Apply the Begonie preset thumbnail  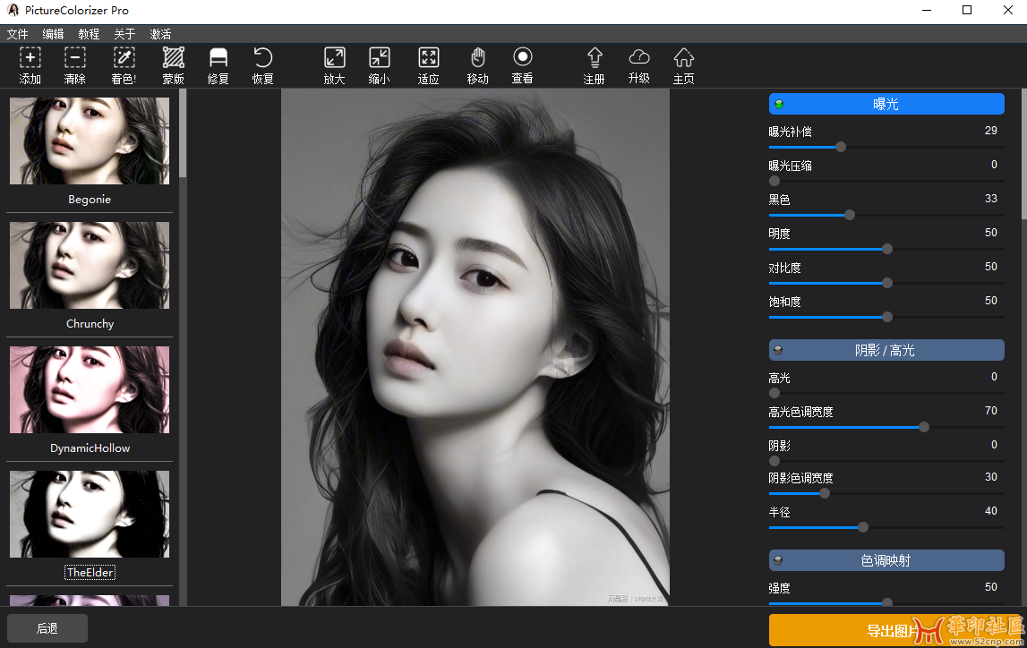click(x=90, y=141)
